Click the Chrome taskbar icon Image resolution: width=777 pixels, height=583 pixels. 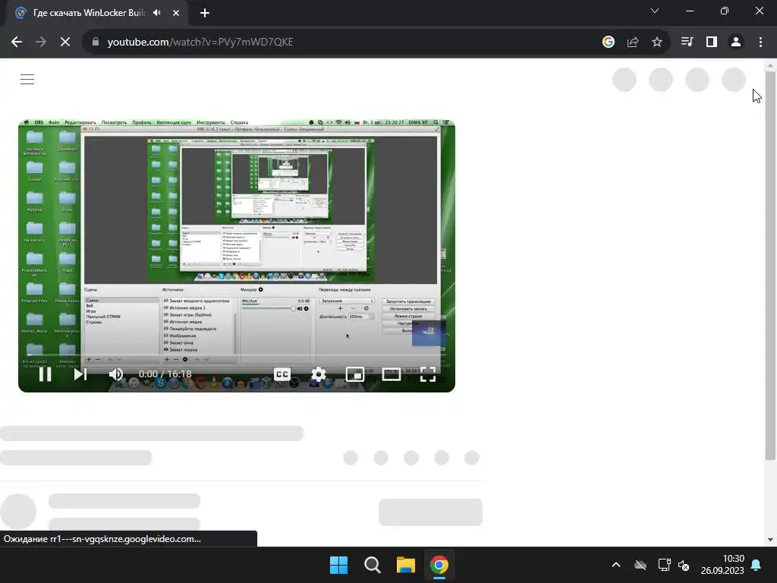439,565
